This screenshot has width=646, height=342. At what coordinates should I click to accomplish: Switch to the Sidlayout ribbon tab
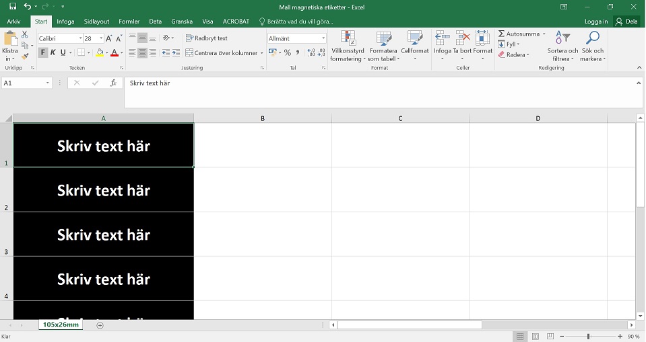pos(96,21)
